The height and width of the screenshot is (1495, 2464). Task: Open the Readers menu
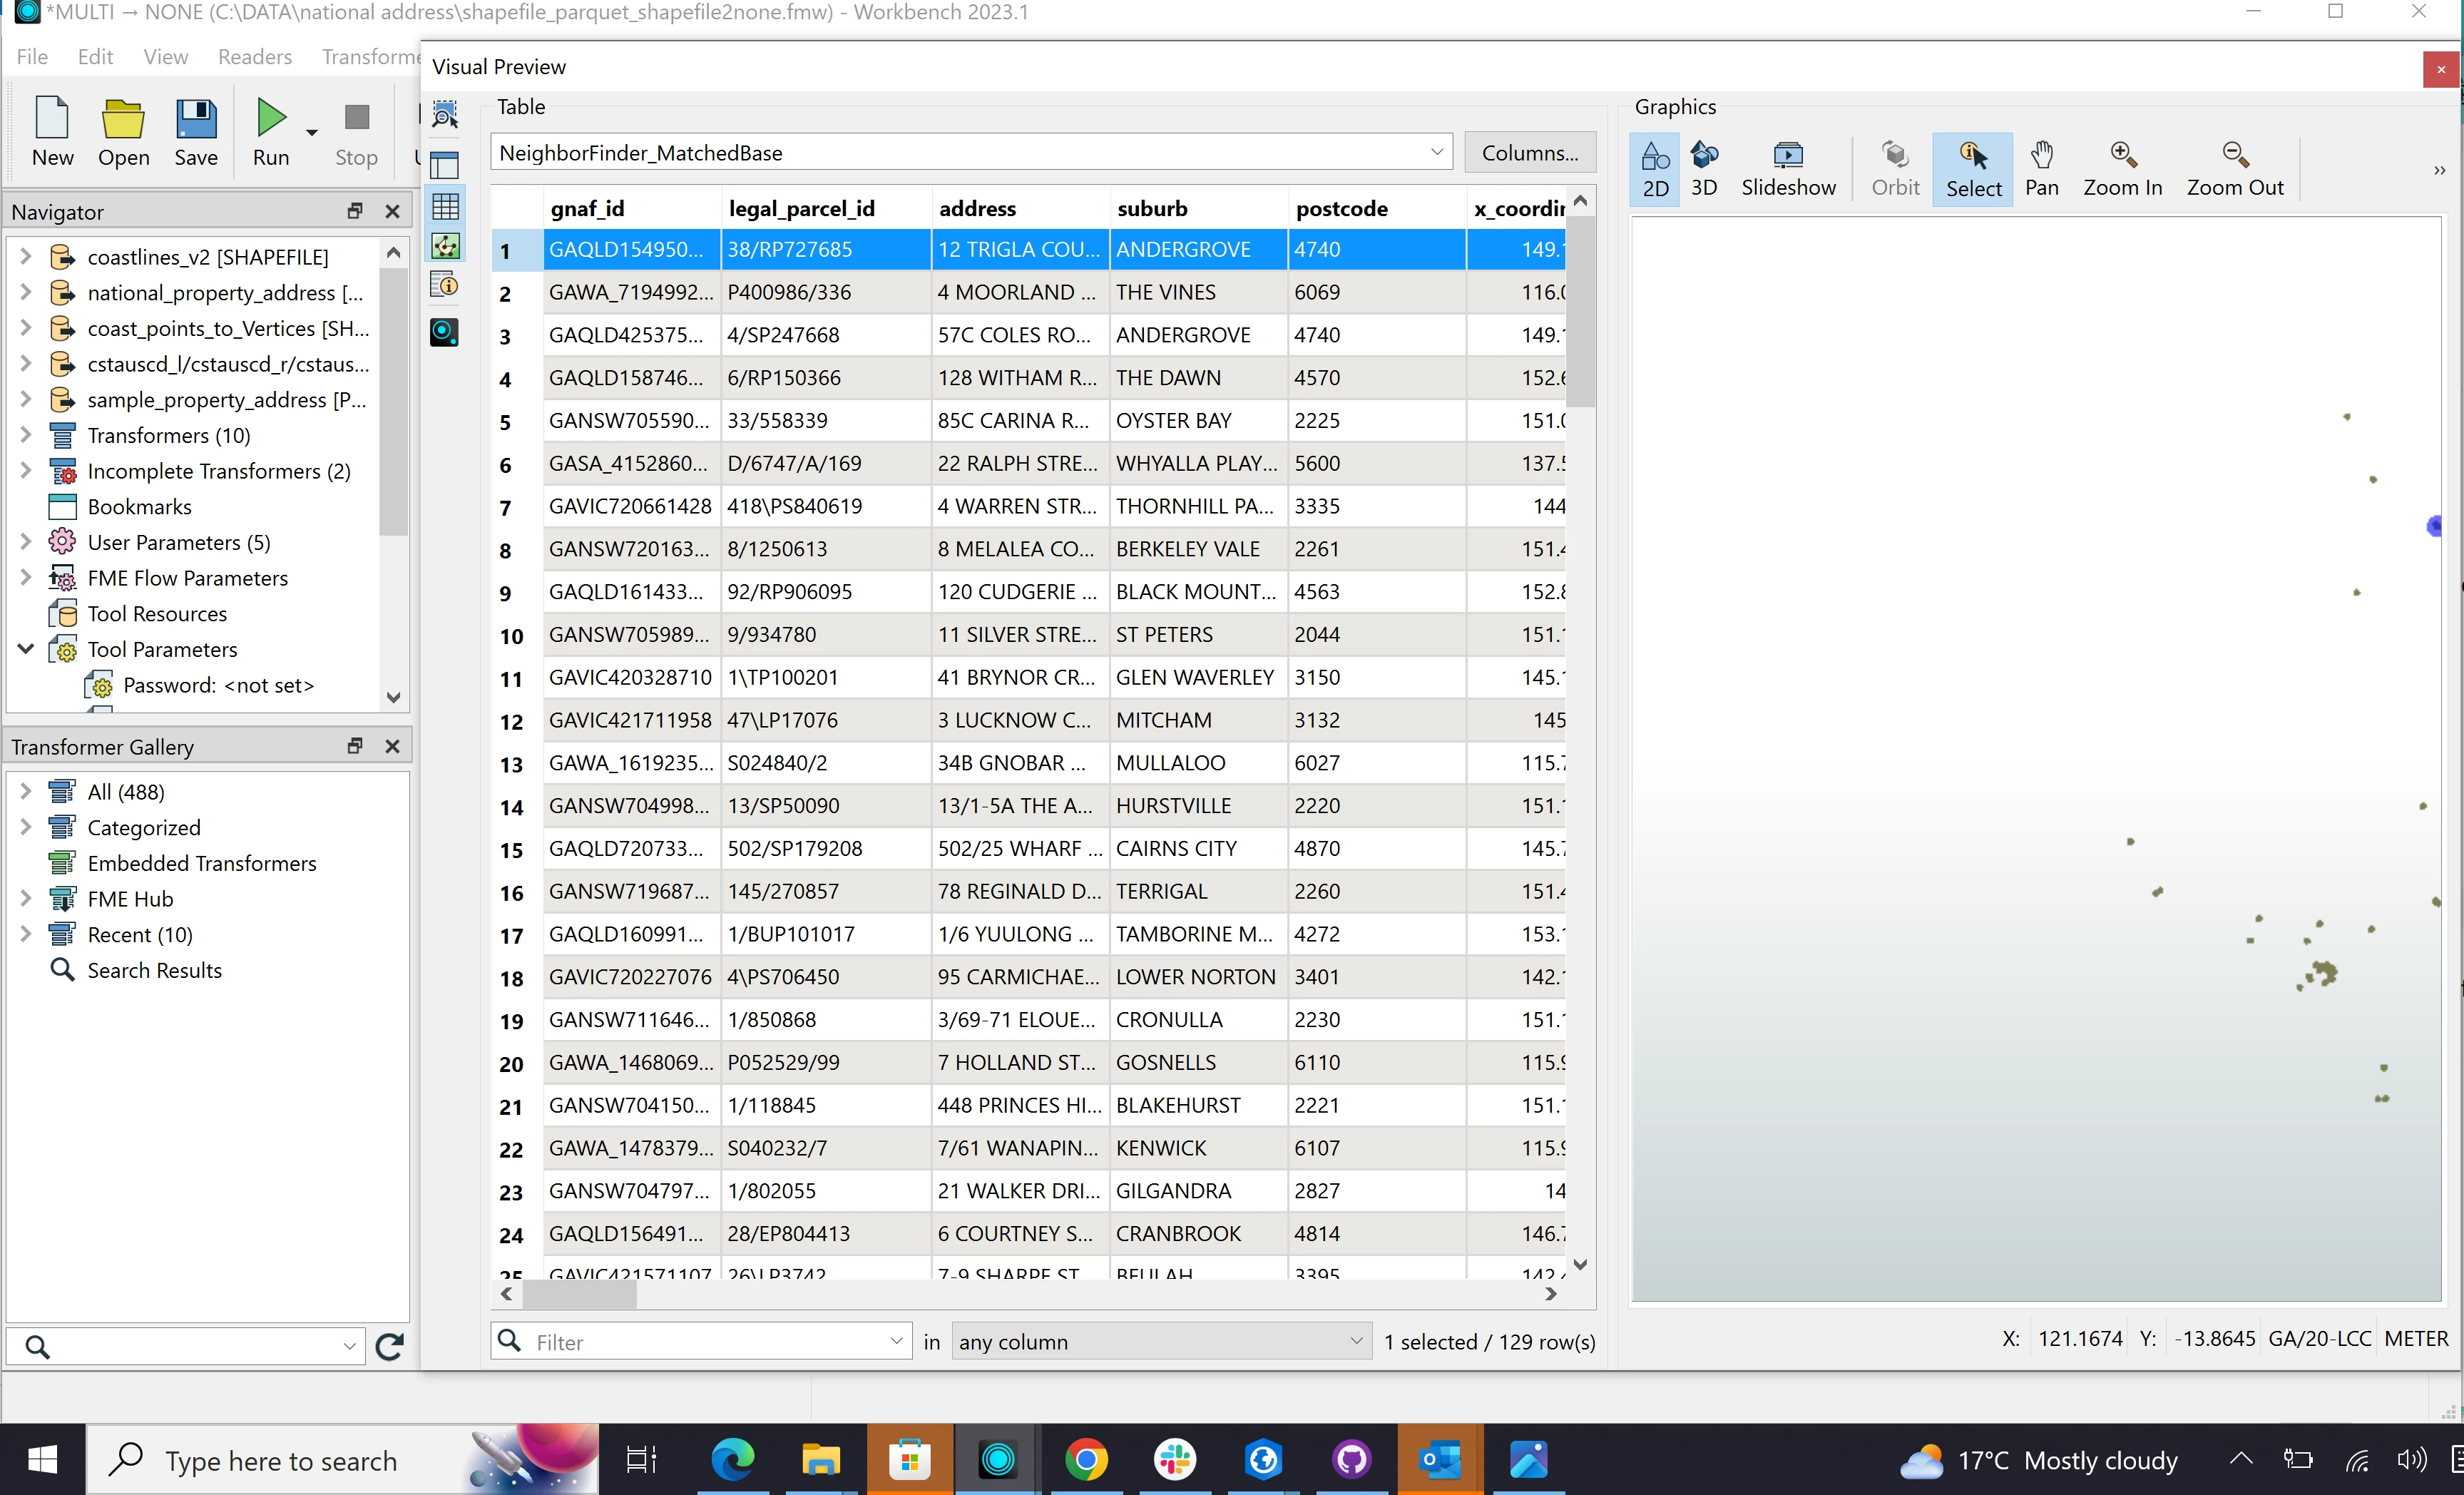pyautogui.click(x=255, y=56)
